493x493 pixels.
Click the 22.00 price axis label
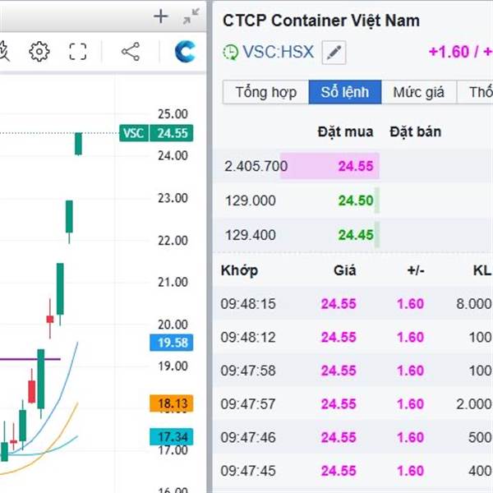pos(173,241)
